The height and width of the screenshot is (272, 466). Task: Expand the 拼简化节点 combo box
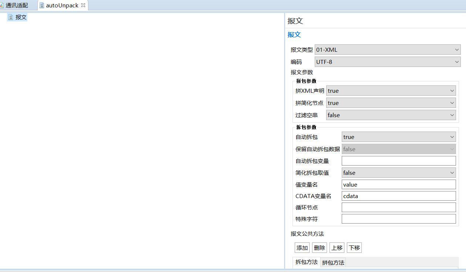point(391,103)
